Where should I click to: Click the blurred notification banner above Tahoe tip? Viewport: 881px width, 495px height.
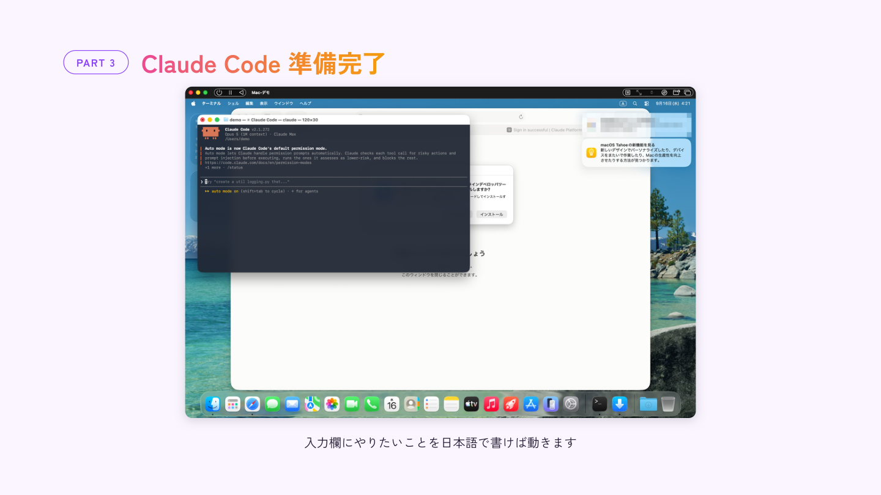point(636,124)
